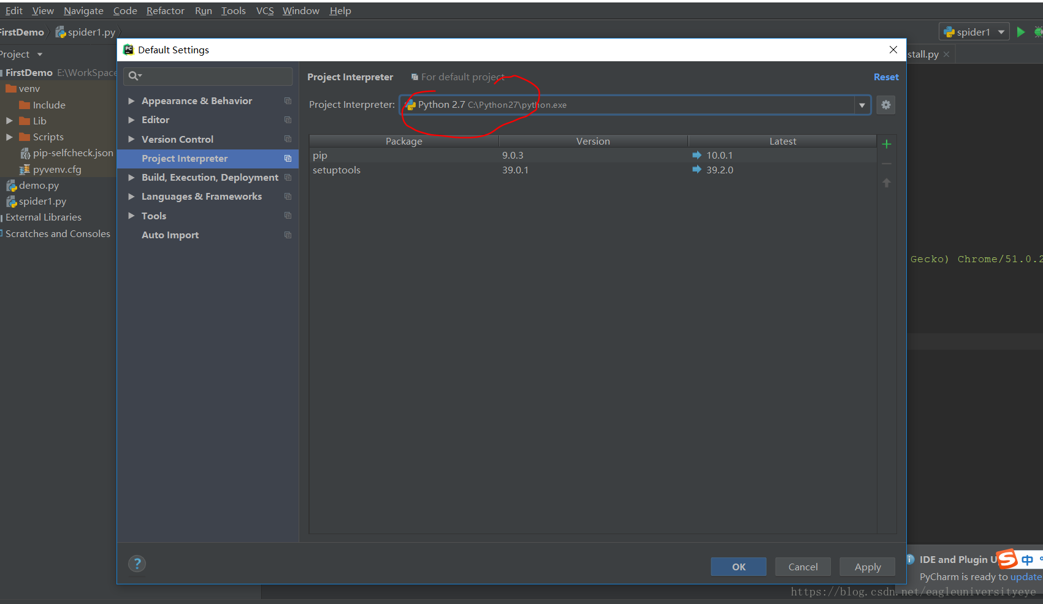Expand Appearance & Behavior section

coord(131,101)
